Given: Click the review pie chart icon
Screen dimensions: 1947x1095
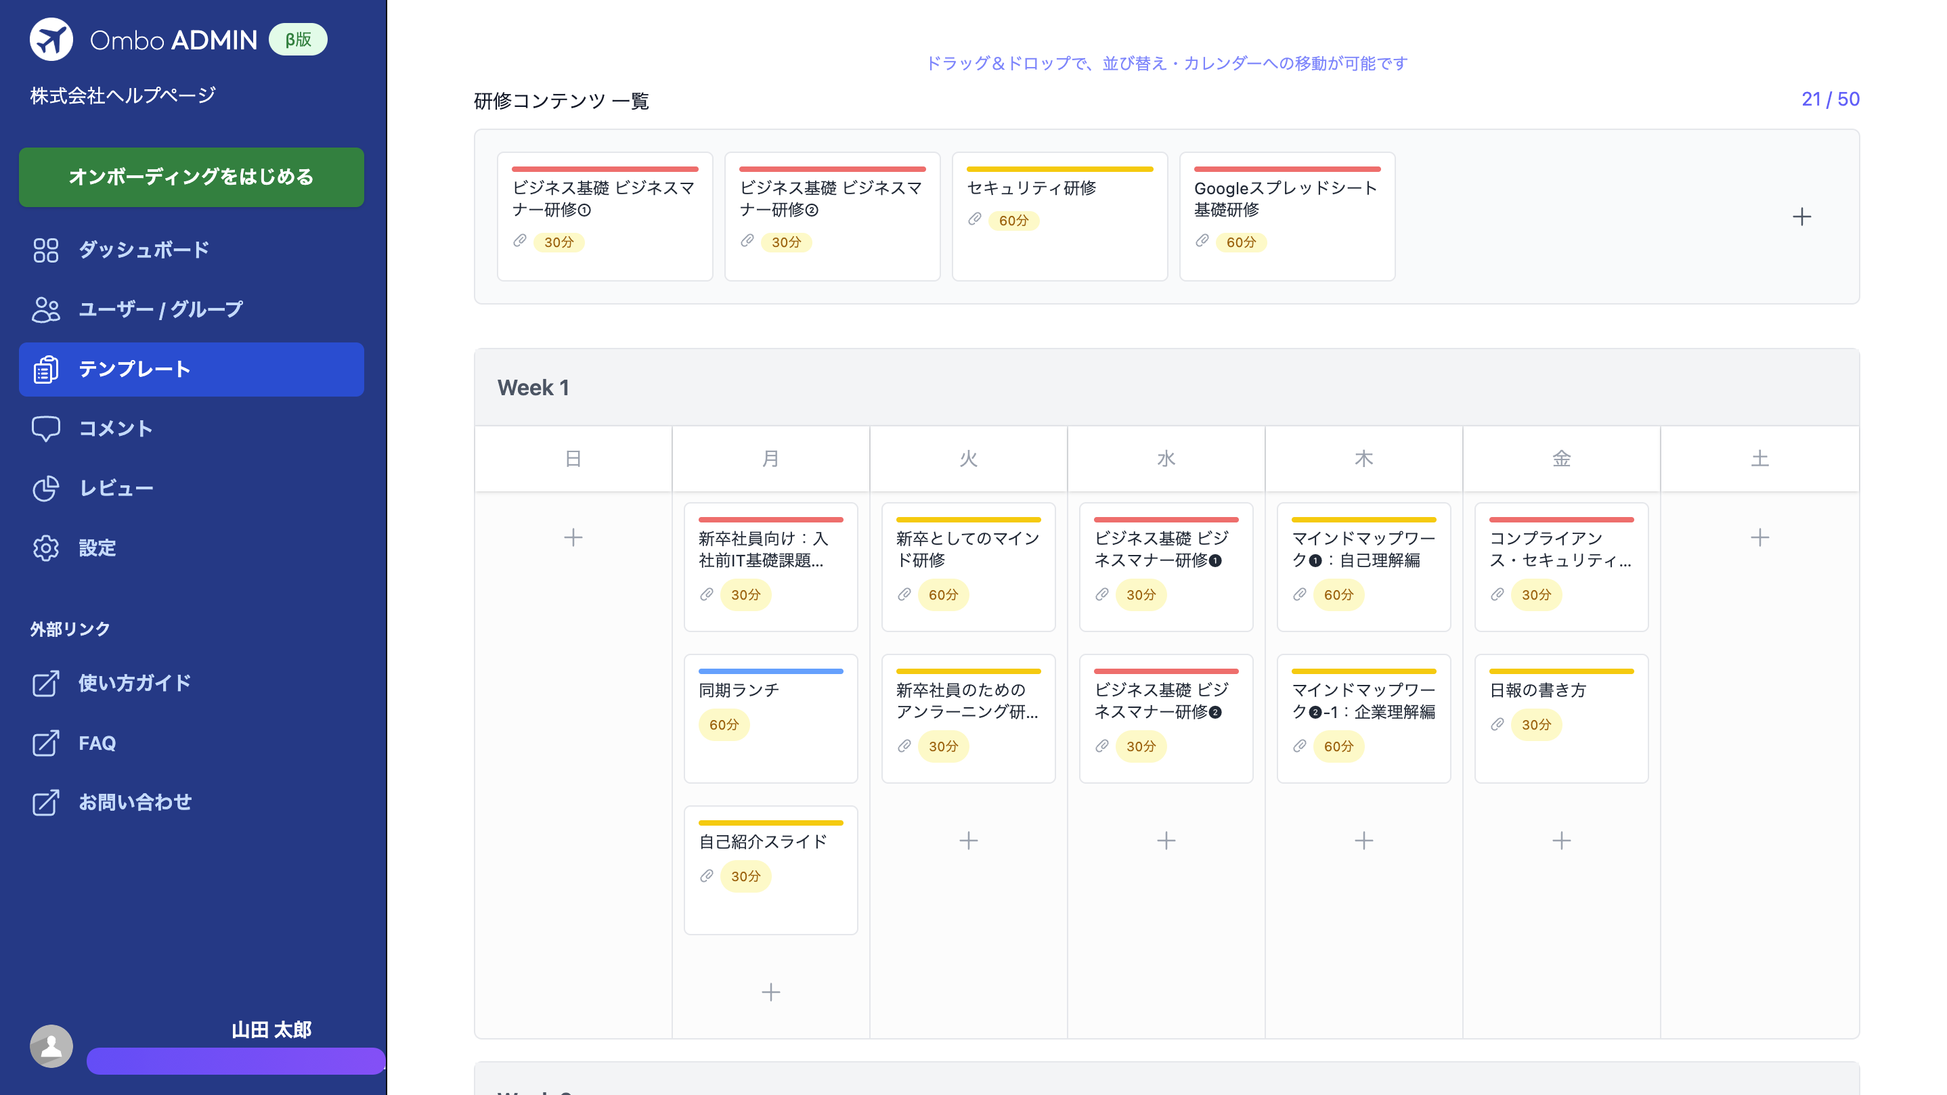Looking at the screenshot, I should (x=45, y=488).
